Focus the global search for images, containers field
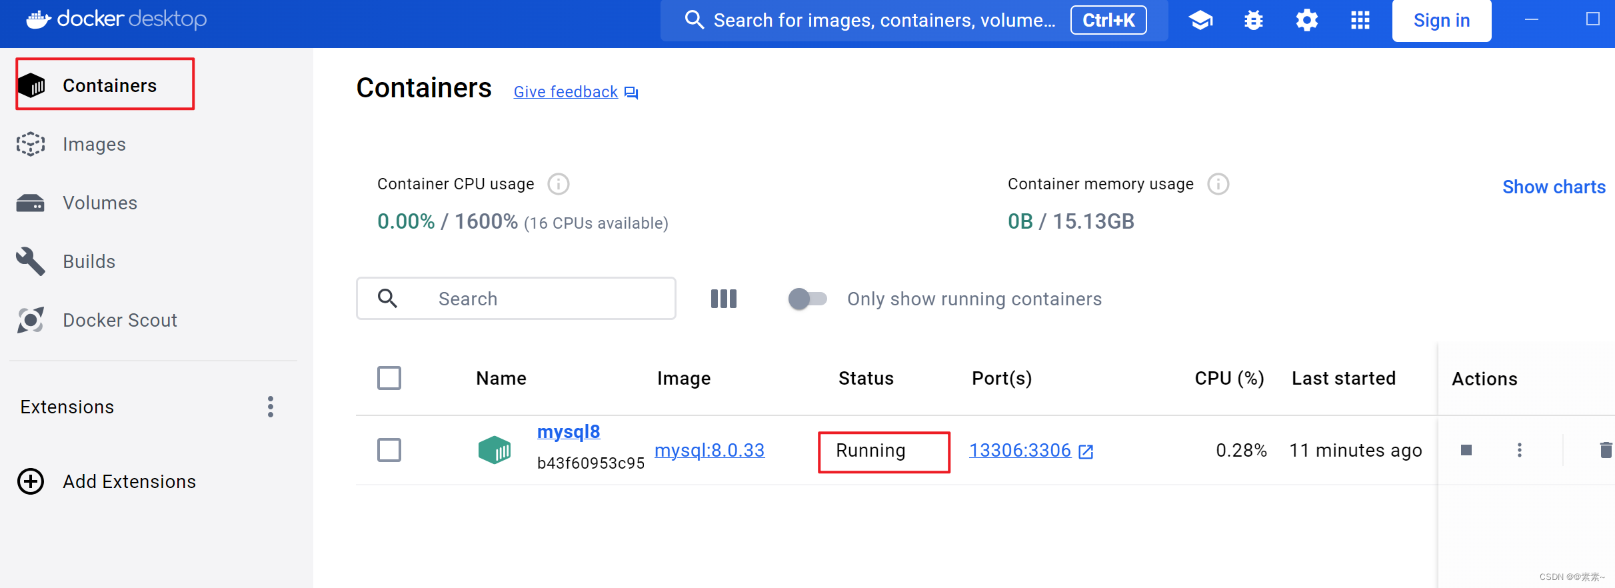 click(x=914, y=20)
